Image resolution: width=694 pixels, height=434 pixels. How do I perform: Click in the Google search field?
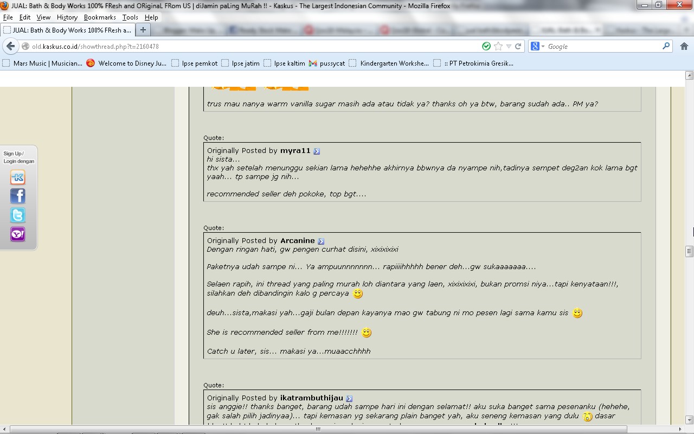pyautogui.click(x=603, y=47)
